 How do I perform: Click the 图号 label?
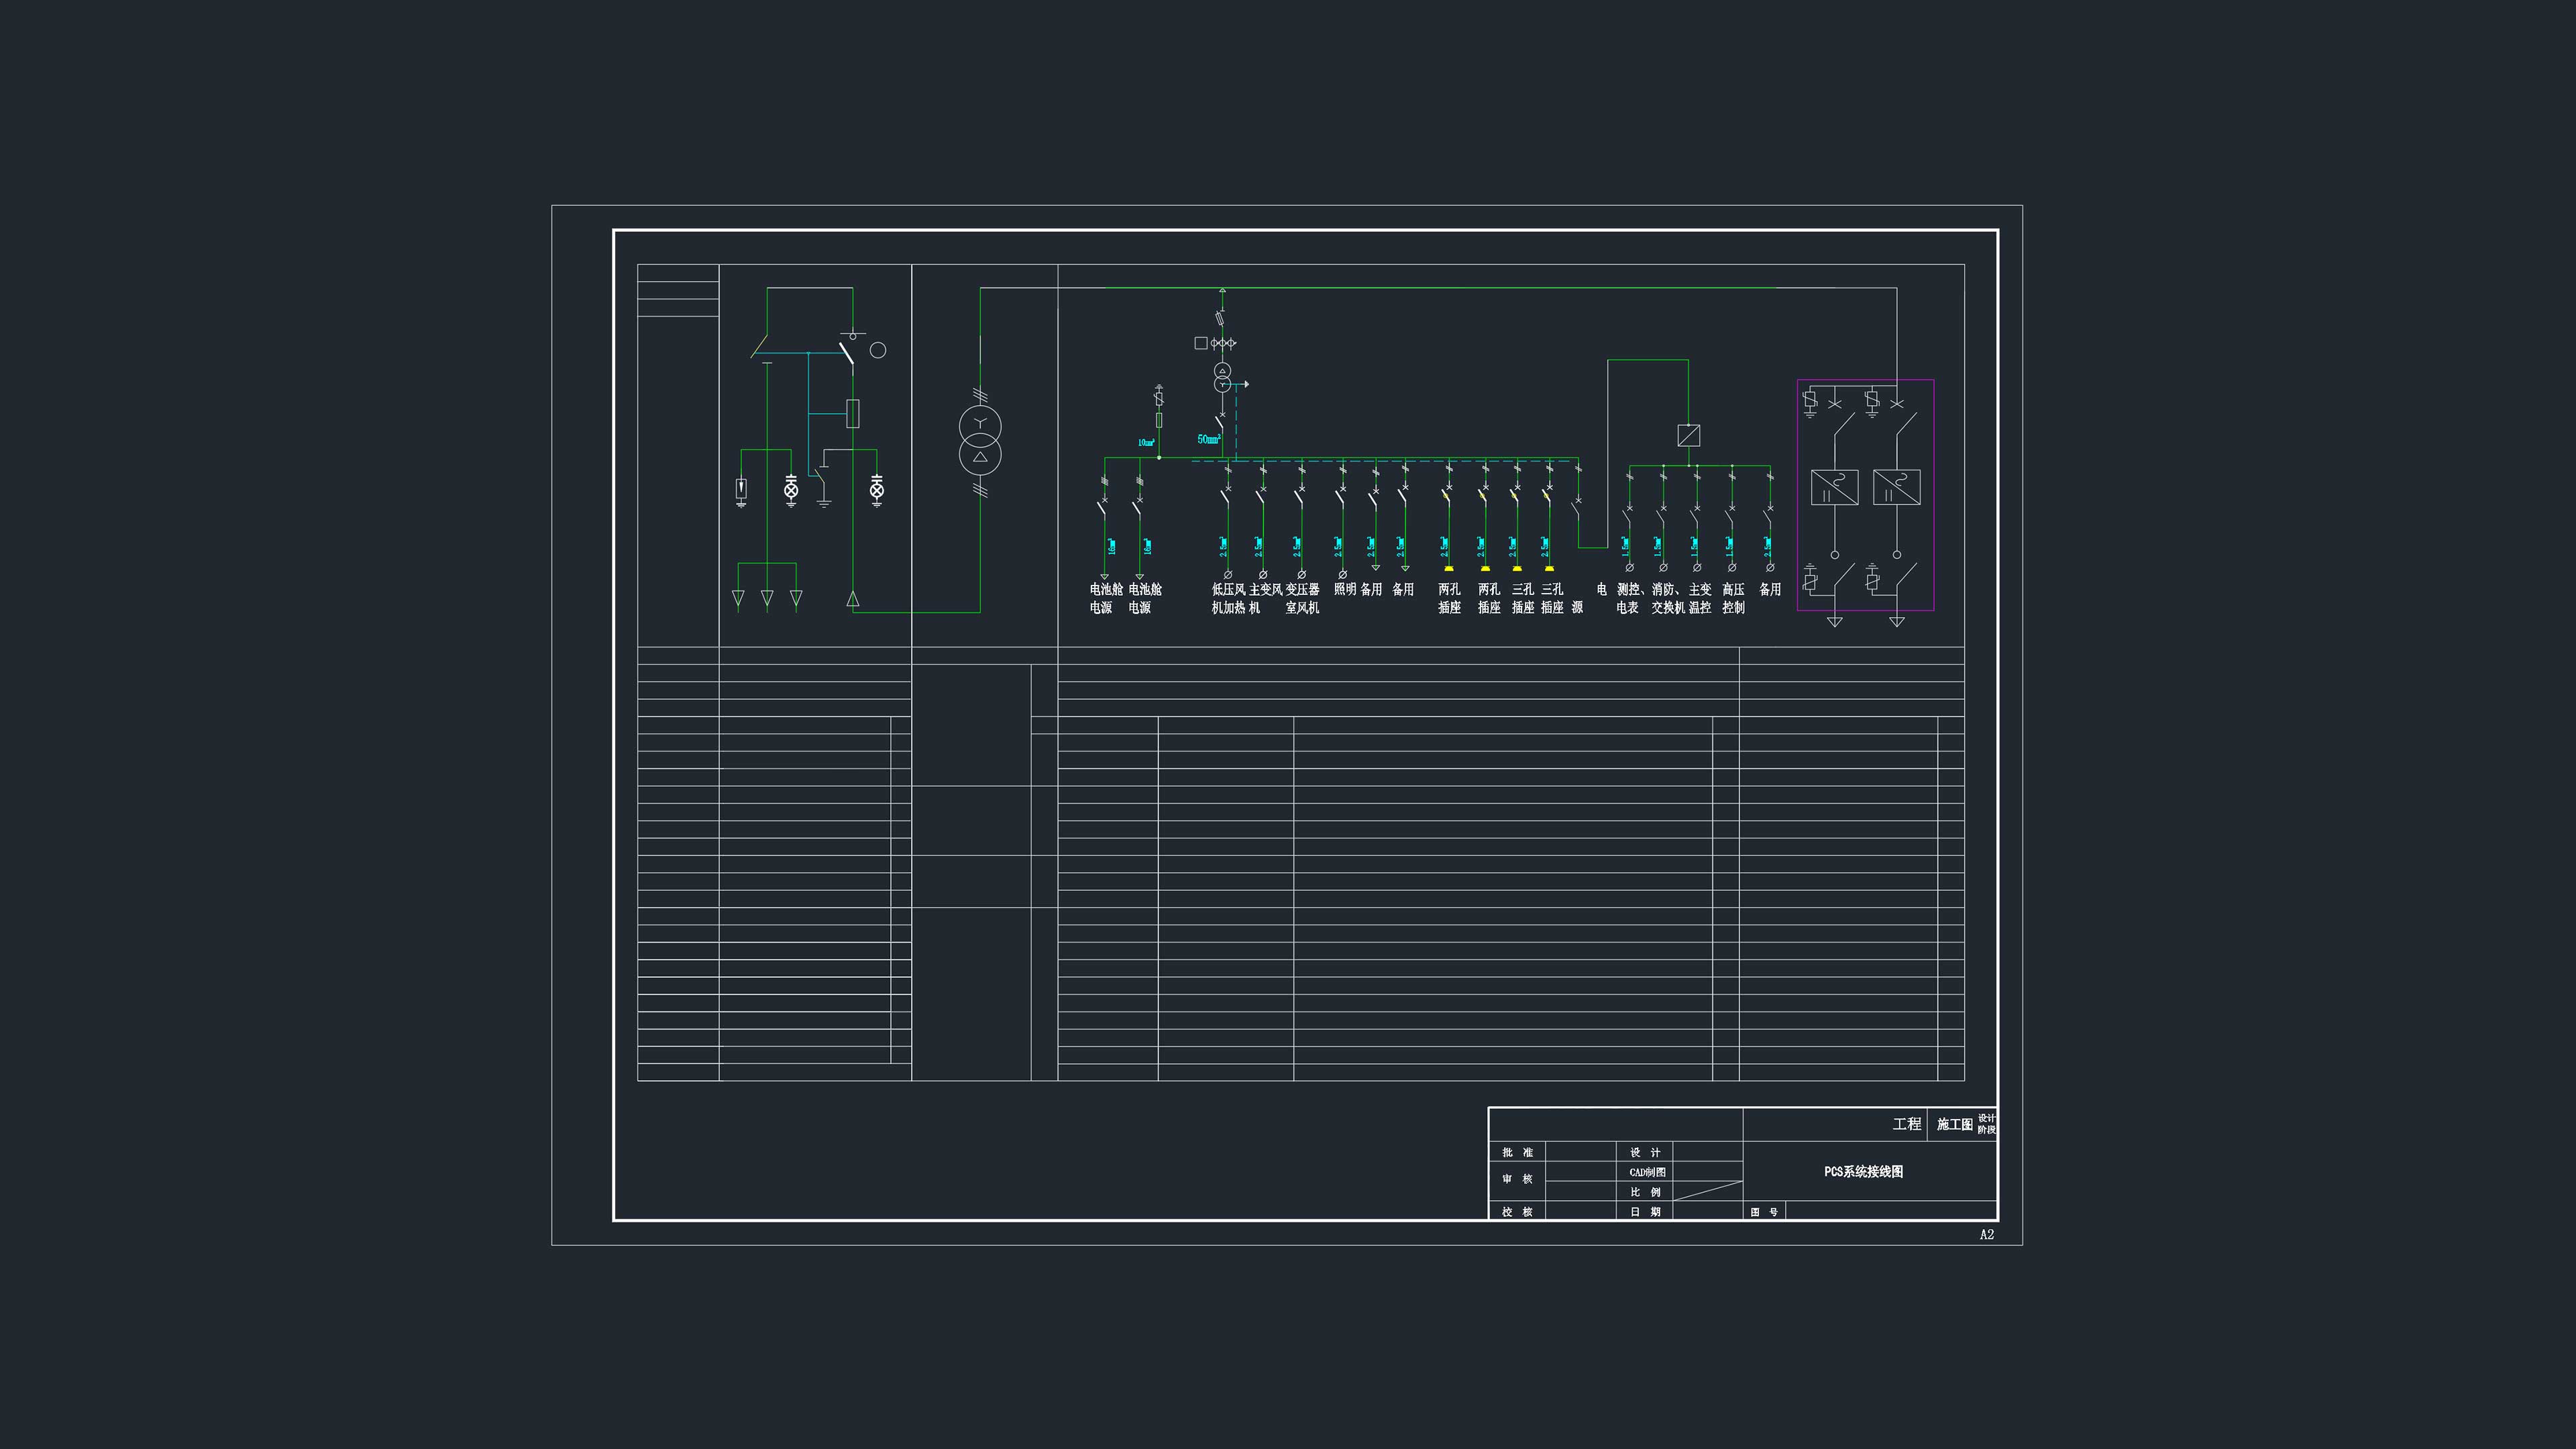click(1764, 1211)
